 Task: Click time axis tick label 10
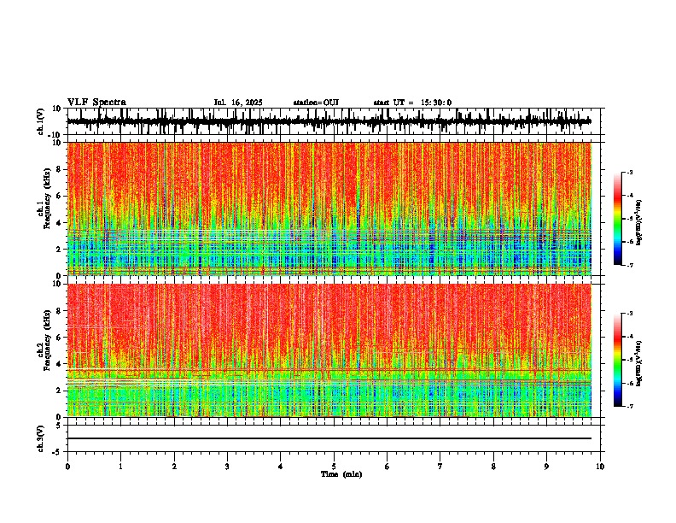click(x=600, y=467)
